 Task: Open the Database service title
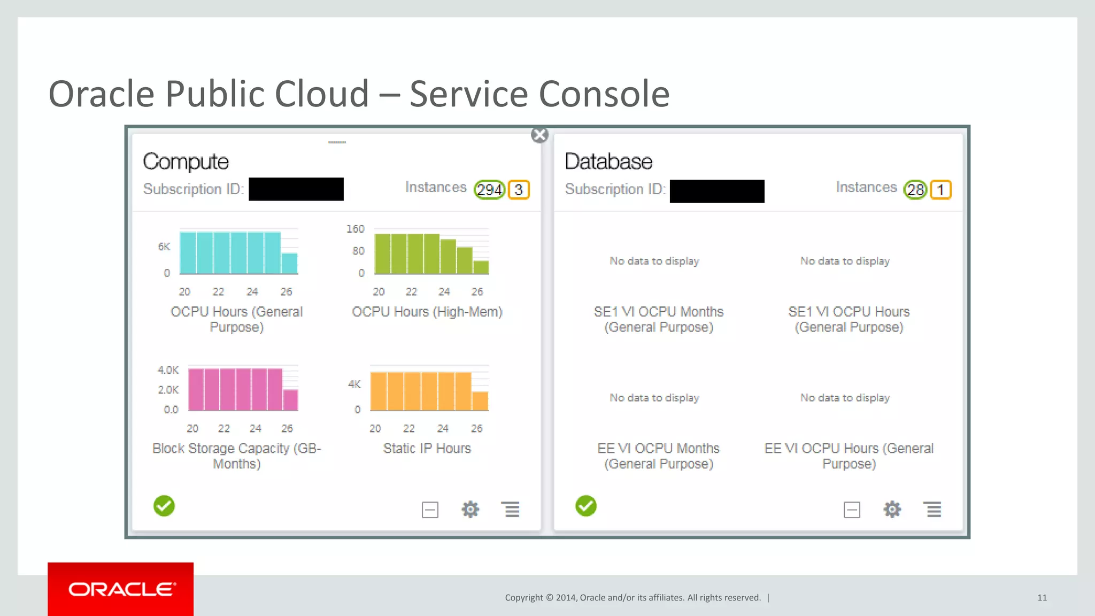pos(608,161)
